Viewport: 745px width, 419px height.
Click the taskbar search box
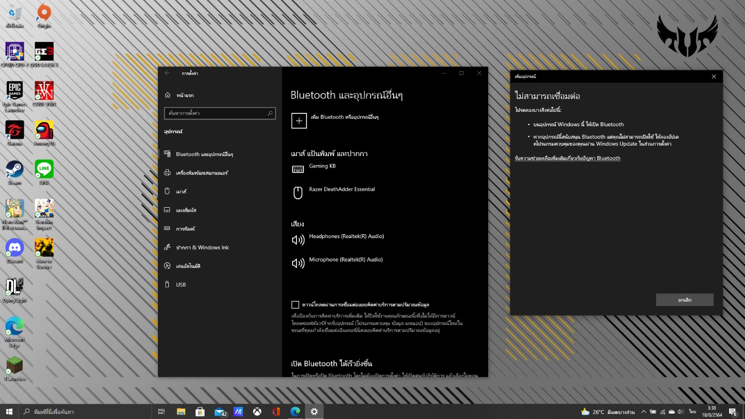click(85, 412)
